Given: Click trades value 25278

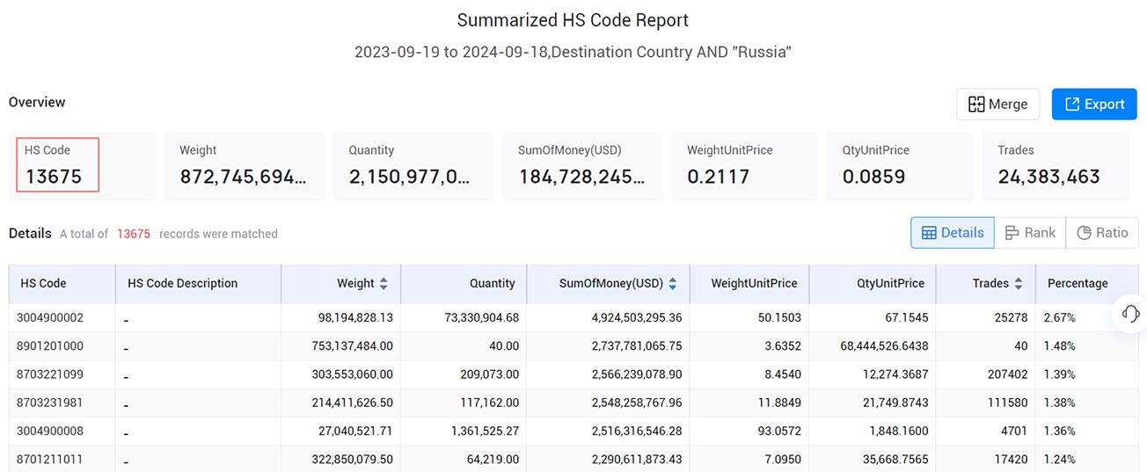Looking at the screenshot, I should pyautogui.click(x=1011, y=317).
